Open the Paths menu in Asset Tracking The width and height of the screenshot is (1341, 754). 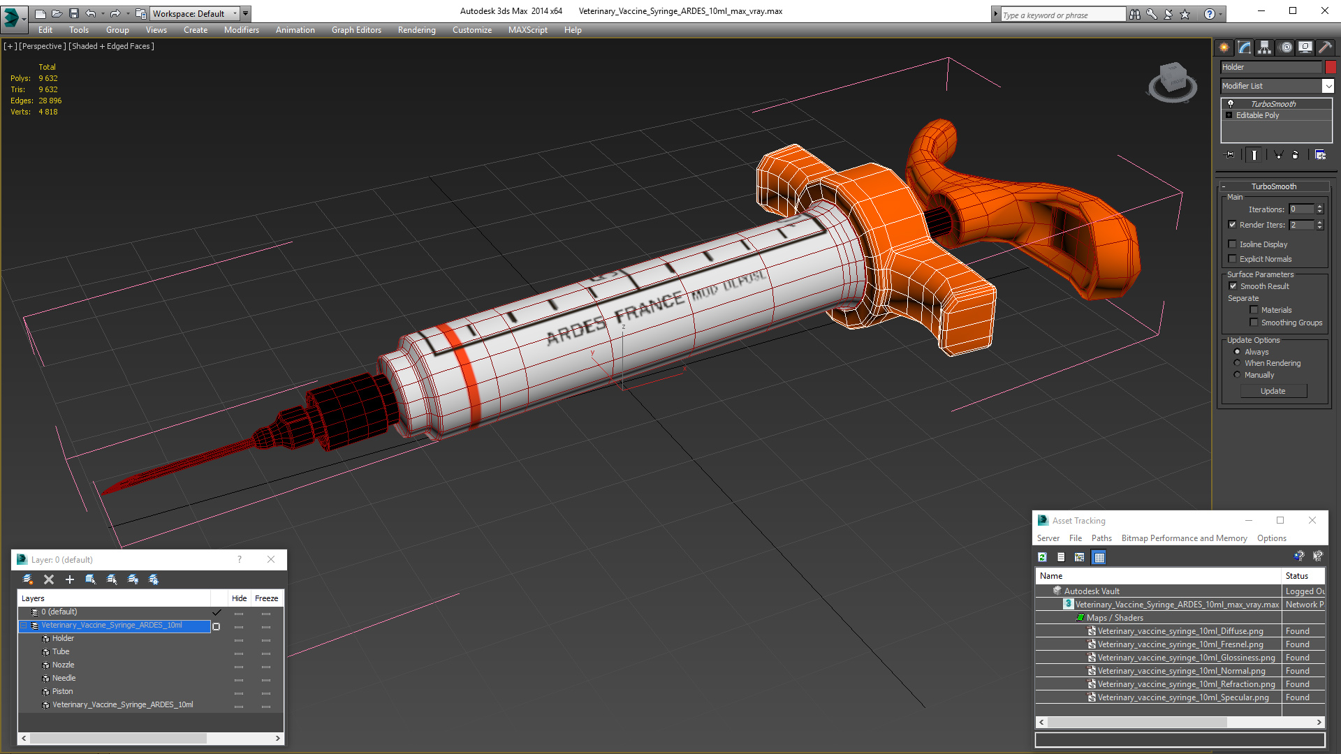1101,538
